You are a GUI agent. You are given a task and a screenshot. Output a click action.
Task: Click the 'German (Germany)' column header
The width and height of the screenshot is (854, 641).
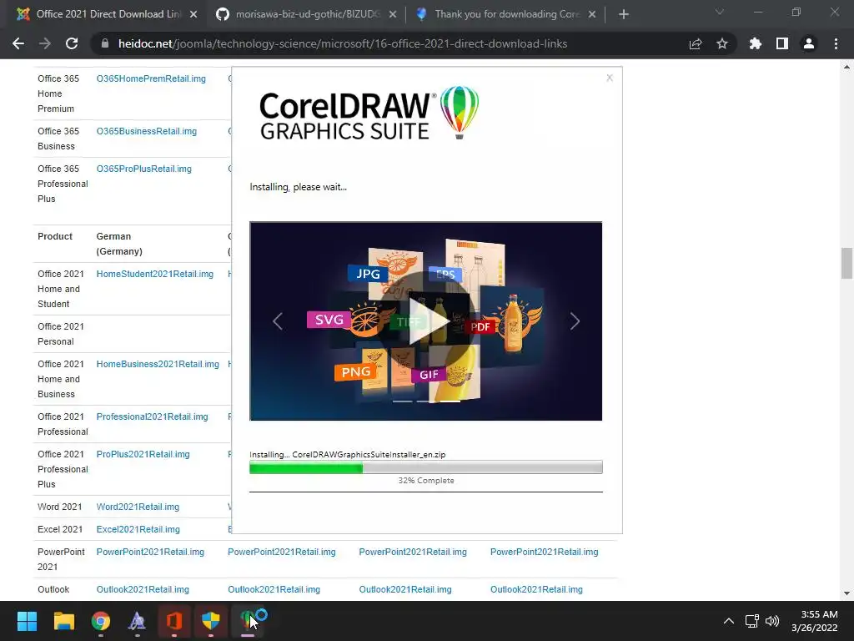[119, 244]
